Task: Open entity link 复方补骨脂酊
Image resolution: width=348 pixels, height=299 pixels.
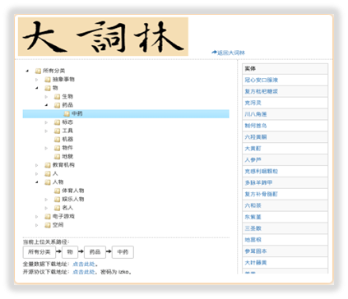Action: tap(262, 194)
